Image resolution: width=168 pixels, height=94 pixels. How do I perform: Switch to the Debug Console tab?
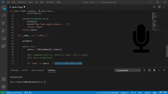[x=38, y=70]
